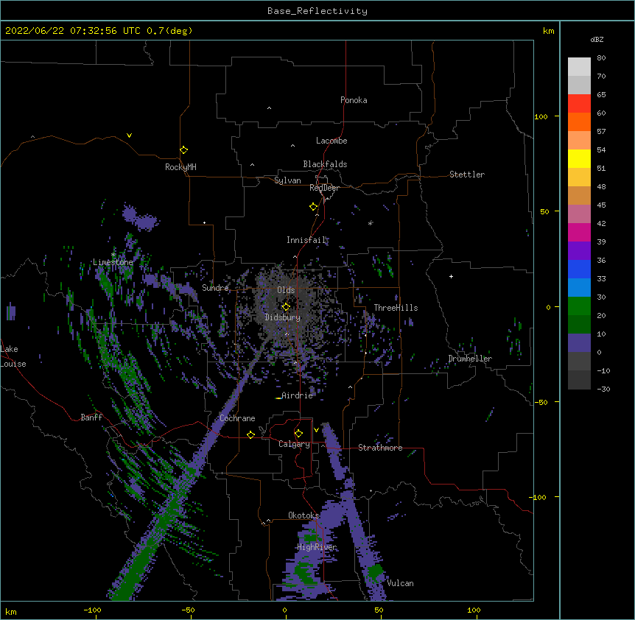Image resolution: width=635 pixels, height=620 pixels.
Task: Click the Drumheller label
Action: coord(470,359)
